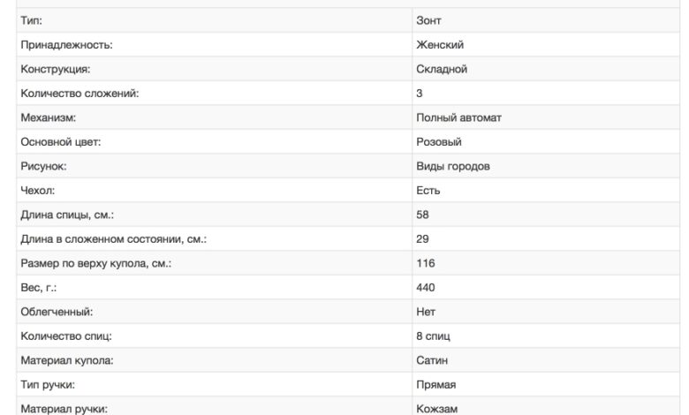Select 'Длина спицы, см.:' label
This screenshot has width=689, height=415.
tap(67, 215)
